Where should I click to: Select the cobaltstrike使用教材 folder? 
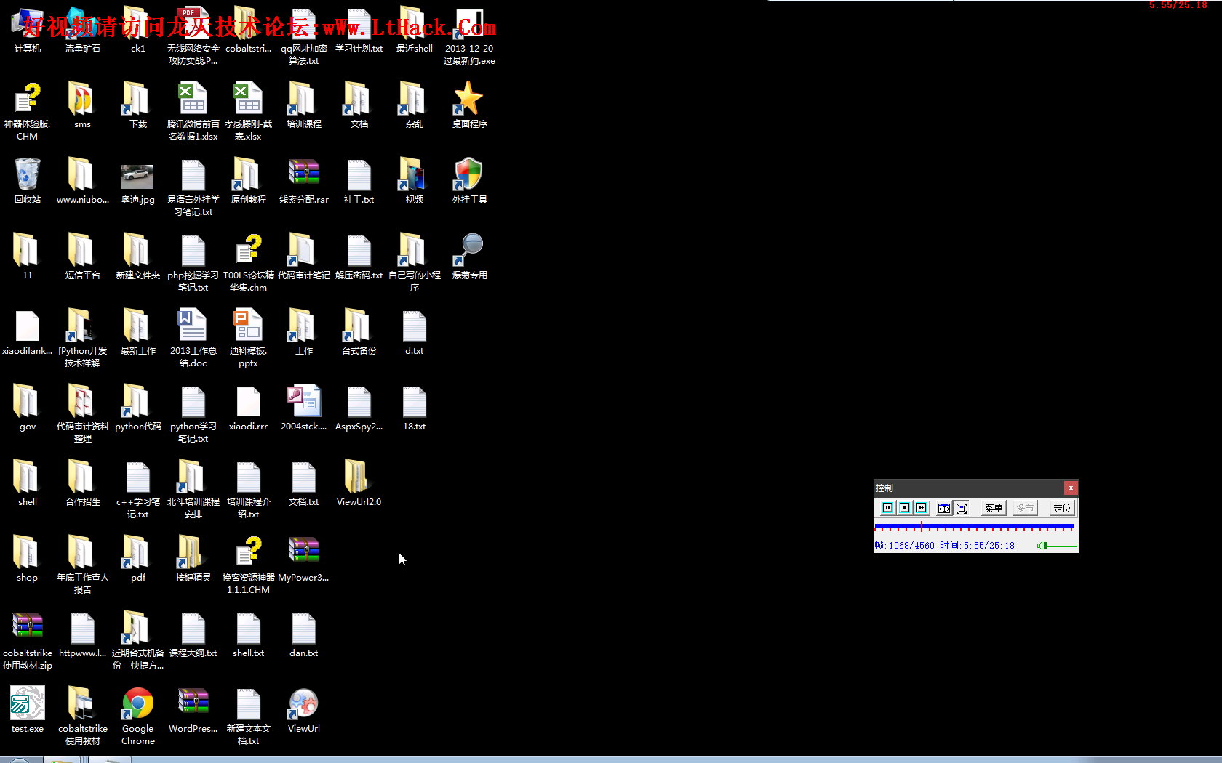pyautogui.click(x=83, y=715)
